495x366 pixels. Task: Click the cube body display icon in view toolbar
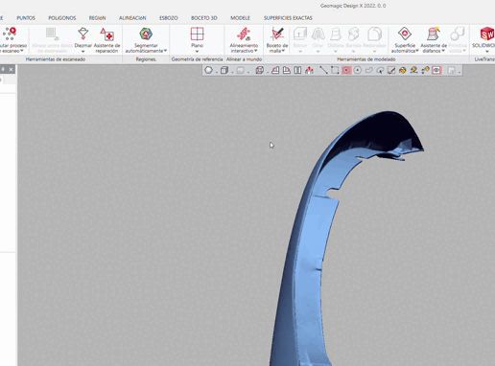[224, 70]
